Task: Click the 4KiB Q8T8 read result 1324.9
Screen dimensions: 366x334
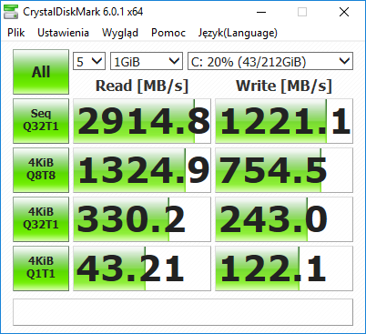Action: point(142,170)
